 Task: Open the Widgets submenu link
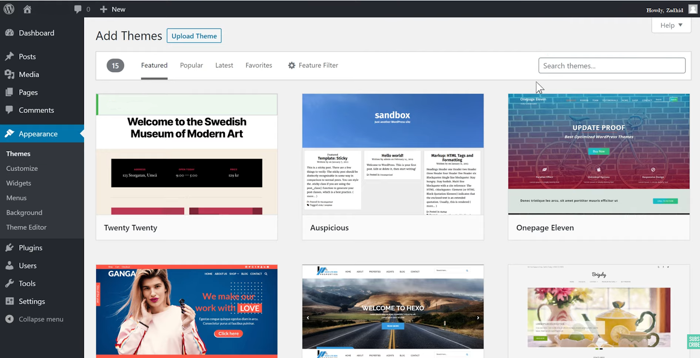(x=18, y=183)
